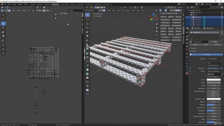Toggle visibility of LP collection in outliner
This screenshot has height=126, width=224.
point(222,15)
